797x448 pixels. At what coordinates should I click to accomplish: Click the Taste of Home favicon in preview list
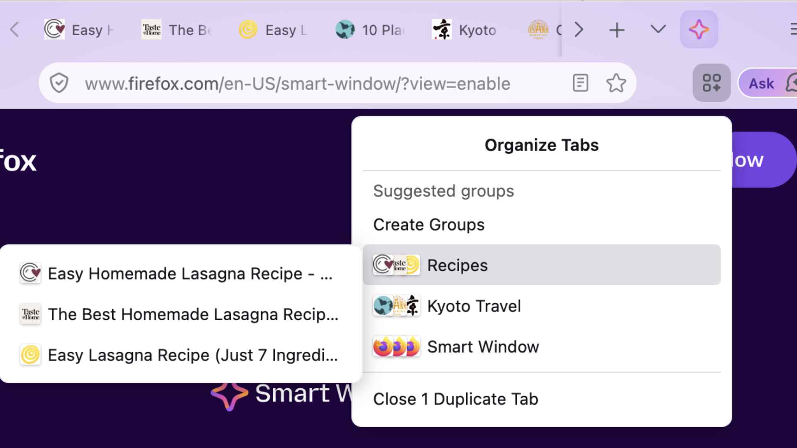30,314
